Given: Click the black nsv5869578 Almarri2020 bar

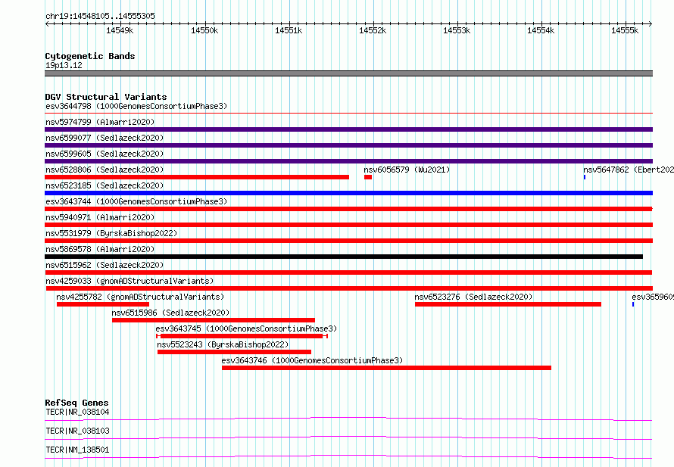Looking at the screenshot, I should [344, 257].
